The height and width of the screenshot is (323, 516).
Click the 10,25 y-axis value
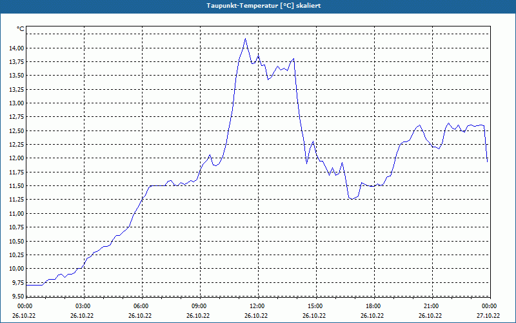[17, 255]
